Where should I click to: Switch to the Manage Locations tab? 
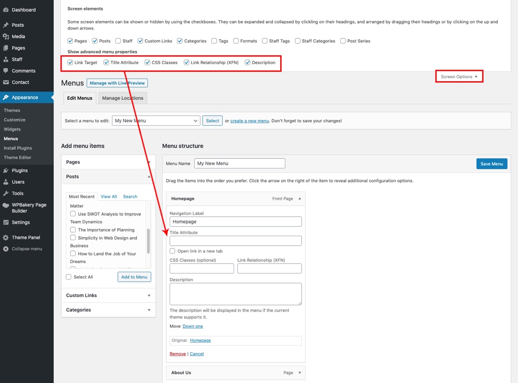point(122,97)
